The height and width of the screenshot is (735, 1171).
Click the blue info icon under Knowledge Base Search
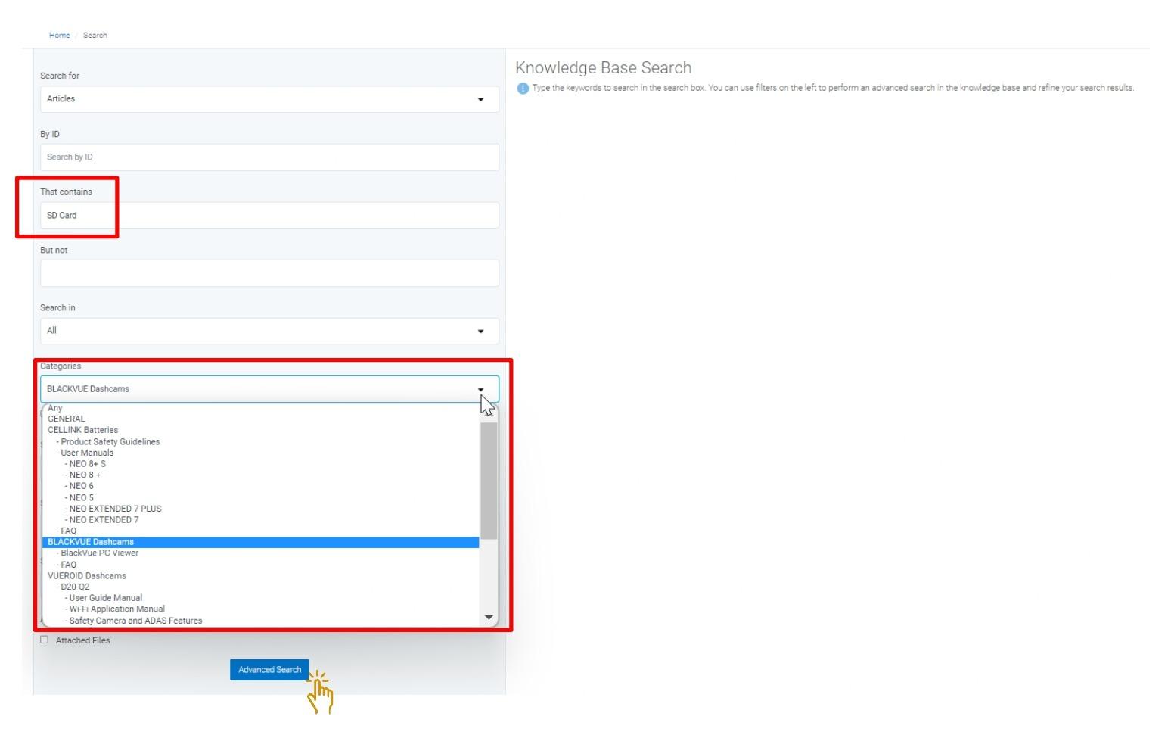pyautogui.click(x=522, y=89)
